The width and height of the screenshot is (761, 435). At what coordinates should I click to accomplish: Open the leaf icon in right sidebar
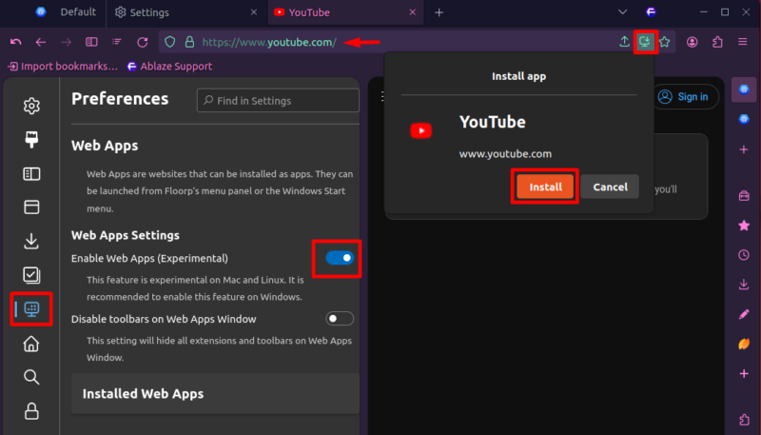pyautogui.click(x=744, y=344)
